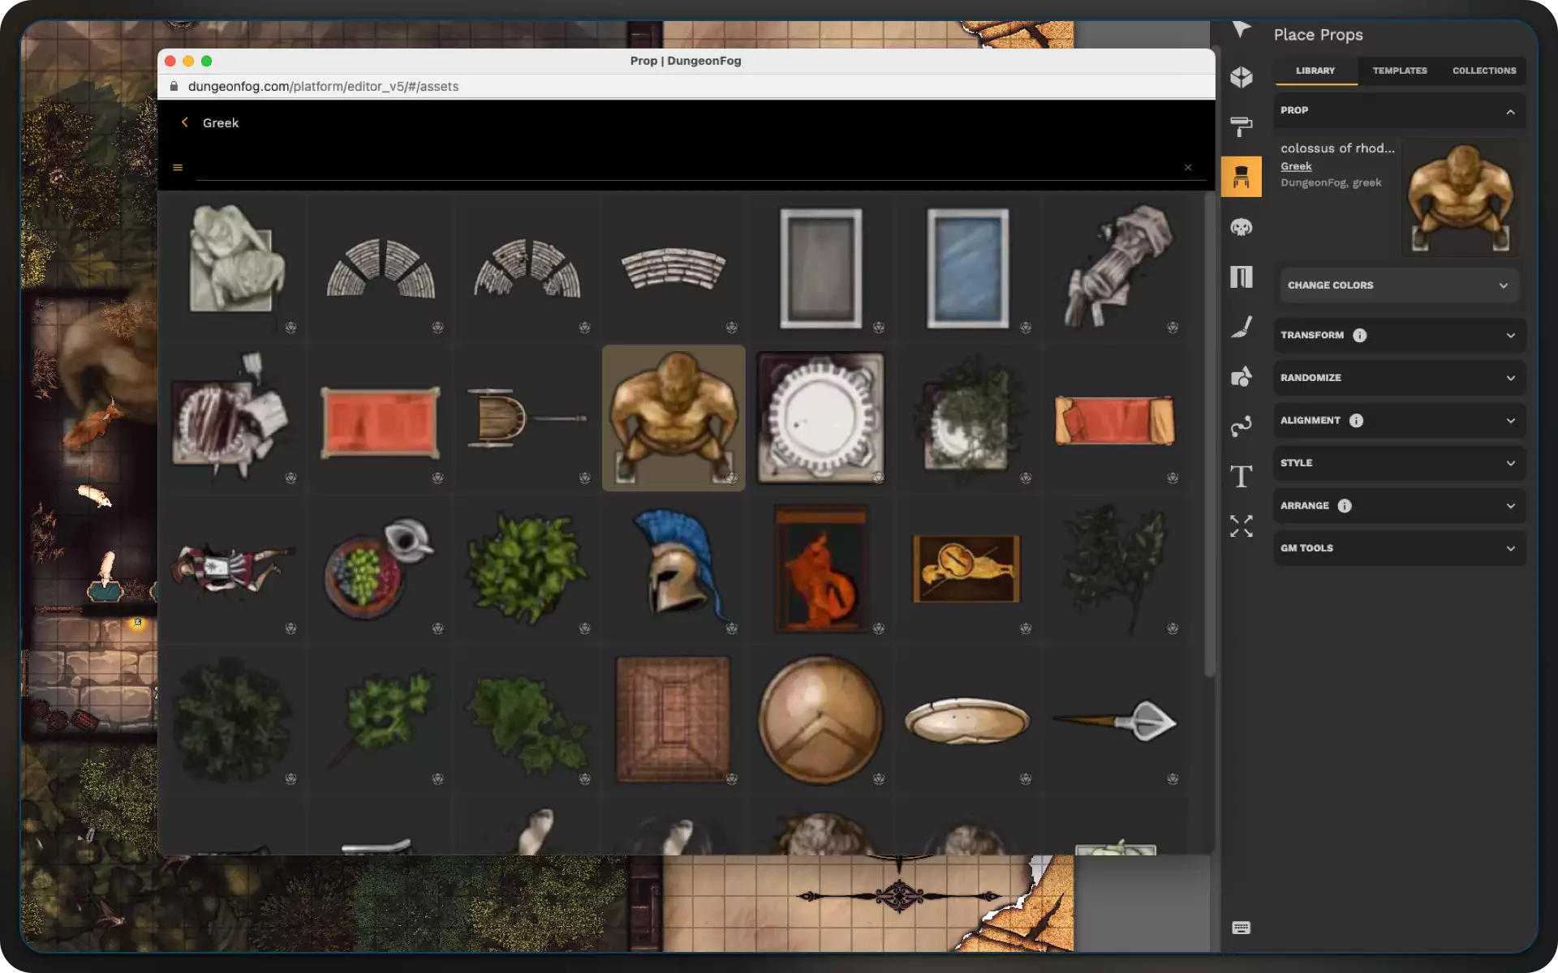1558x973 pixels.
Task: Select the spearhead prop
Action: pyautogui.click(x=1115, y=718)
